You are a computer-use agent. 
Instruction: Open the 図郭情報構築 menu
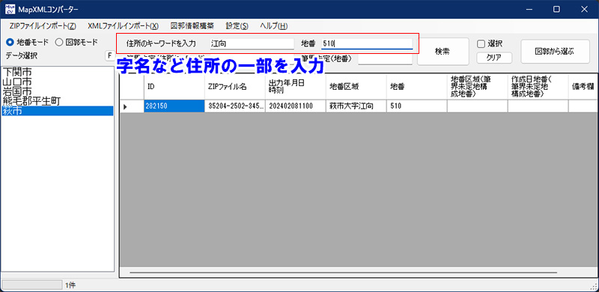pos(192,26)
